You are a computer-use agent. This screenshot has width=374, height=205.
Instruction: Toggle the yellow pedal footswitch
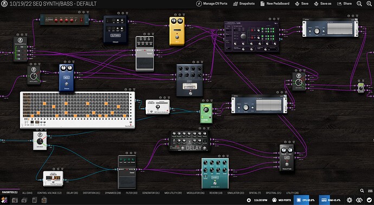click(x=177, y=37)
